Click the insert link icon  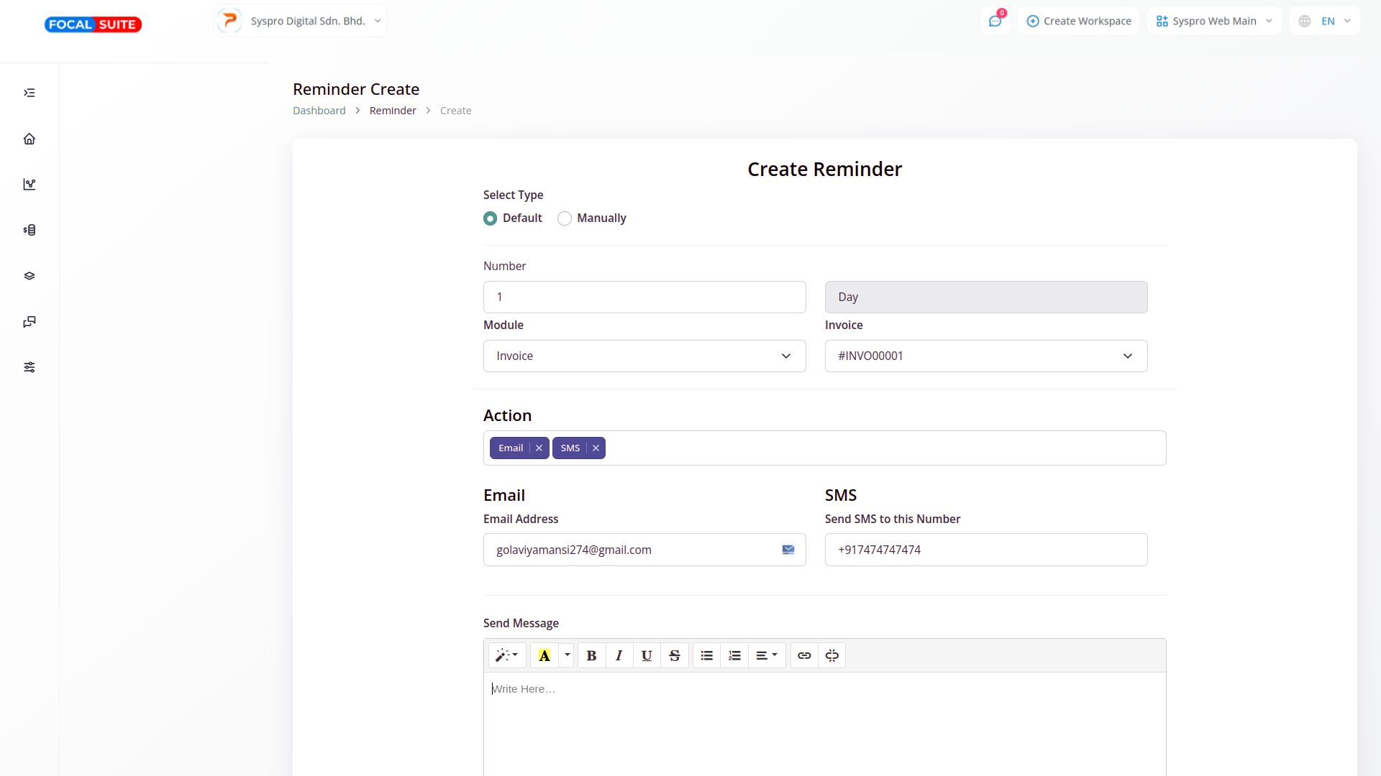click(x=804, y=655)
